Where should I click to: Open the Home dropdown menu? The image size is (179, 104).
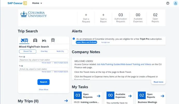pyautogui.click(x=37, y=3)
